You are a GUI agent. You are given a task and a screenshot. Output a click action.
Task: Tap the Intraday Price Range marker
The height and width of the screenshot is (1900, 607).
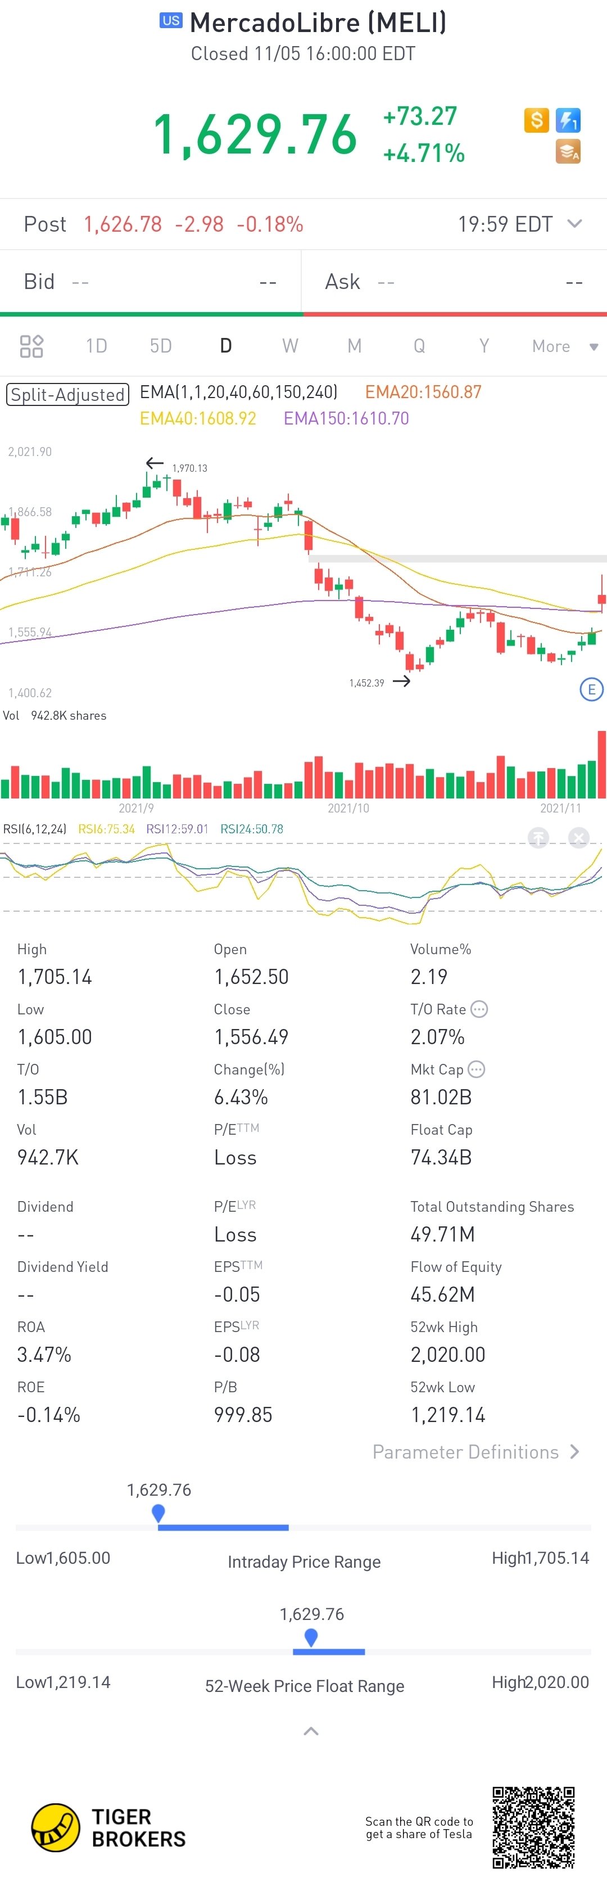click(158, 1513)
